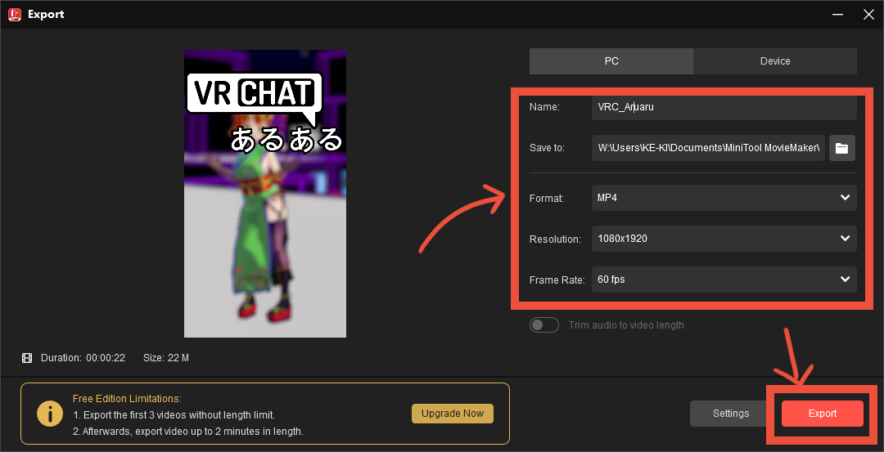Open the folder browse icon
Screen dimensions: 884x452
841,148
